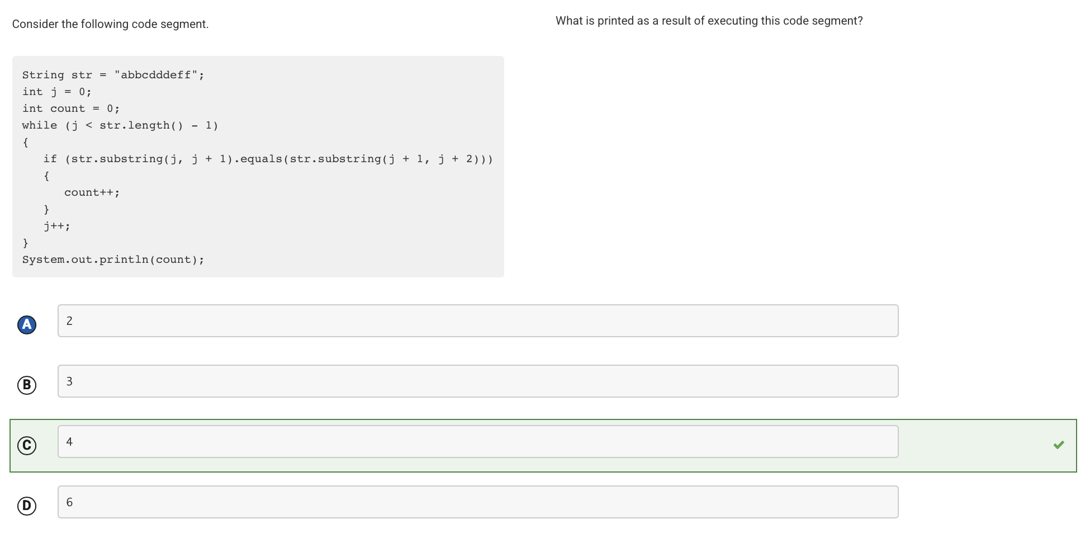Click the circled B letter icon

point(26,385)
